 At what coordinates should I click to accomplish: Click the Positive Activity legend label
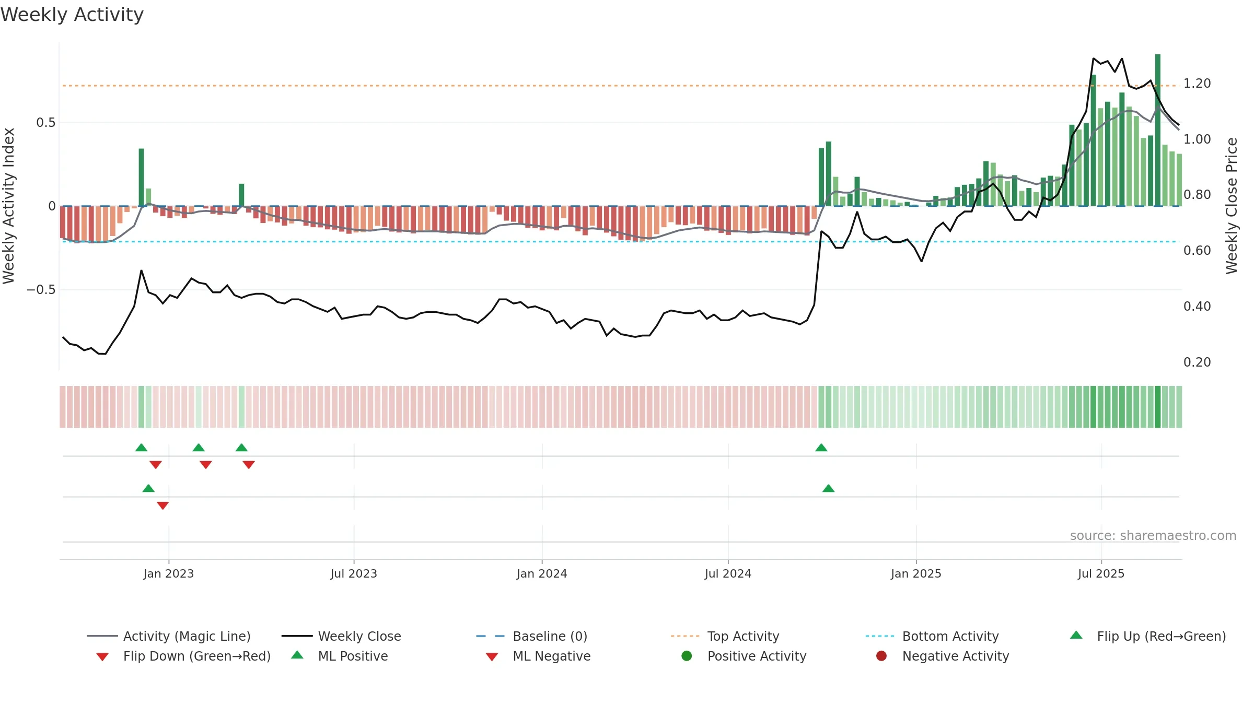click(x=757, y=656)
